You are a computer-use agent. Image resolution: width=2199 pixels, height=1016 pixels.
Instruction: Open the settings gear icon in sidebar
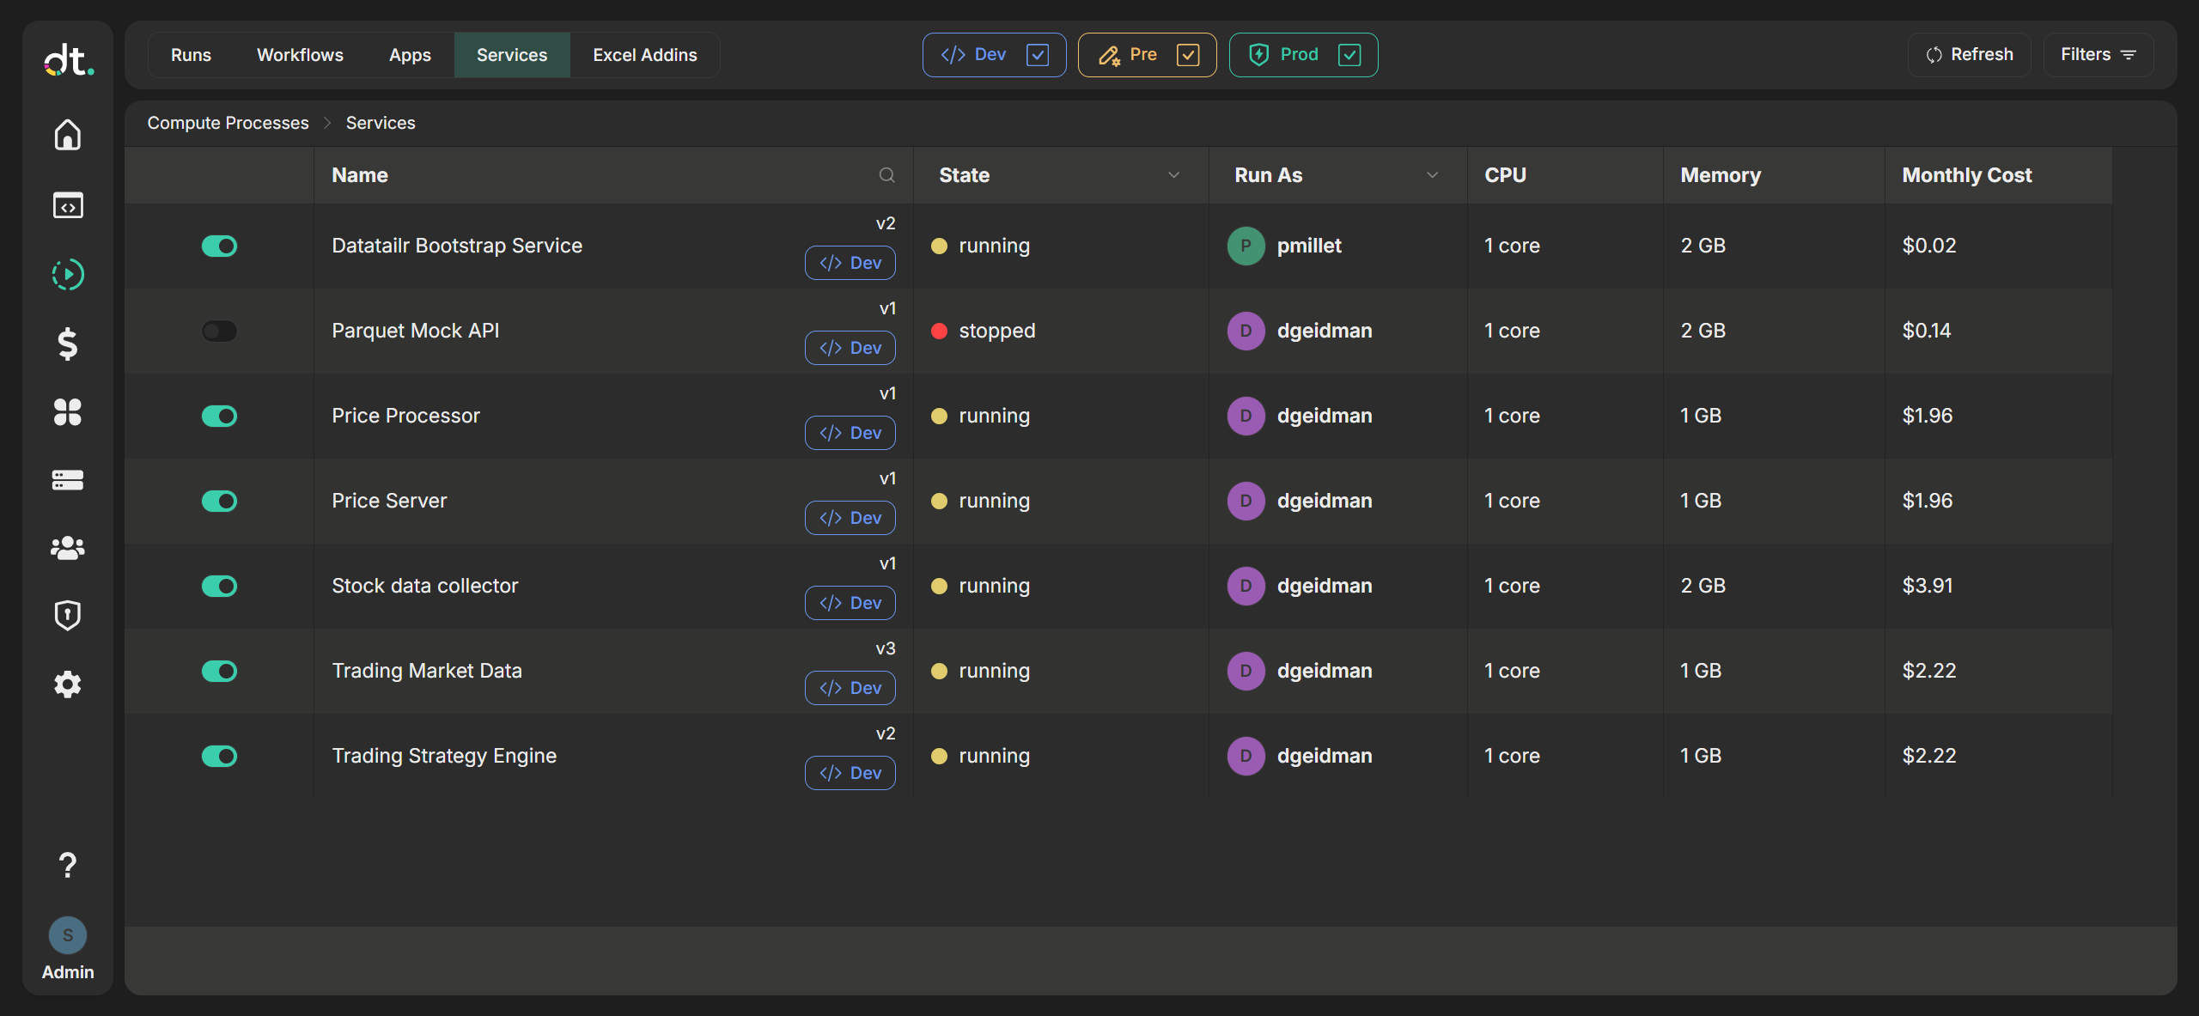(x=68, y=684)
